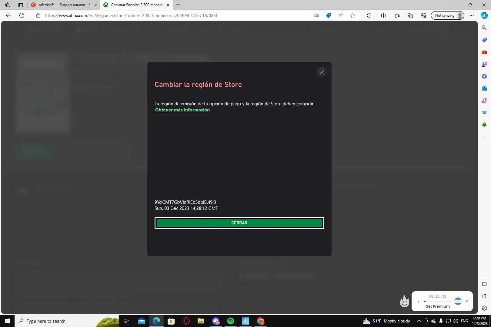Open Workspaces icon in title bar
This screenshot has height=327, width=491.
8,5
